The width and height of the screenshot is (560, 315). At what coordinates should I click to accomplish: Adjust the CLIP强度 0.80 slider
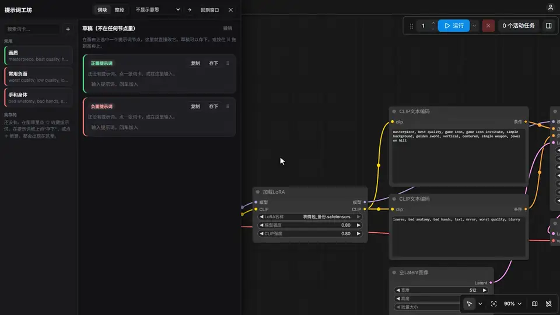tap(310, 233)
